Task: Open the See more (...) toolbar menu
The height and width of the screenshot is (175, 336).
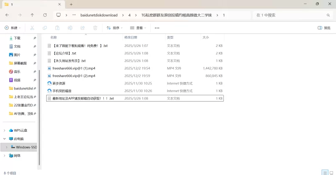Action: 157,28
